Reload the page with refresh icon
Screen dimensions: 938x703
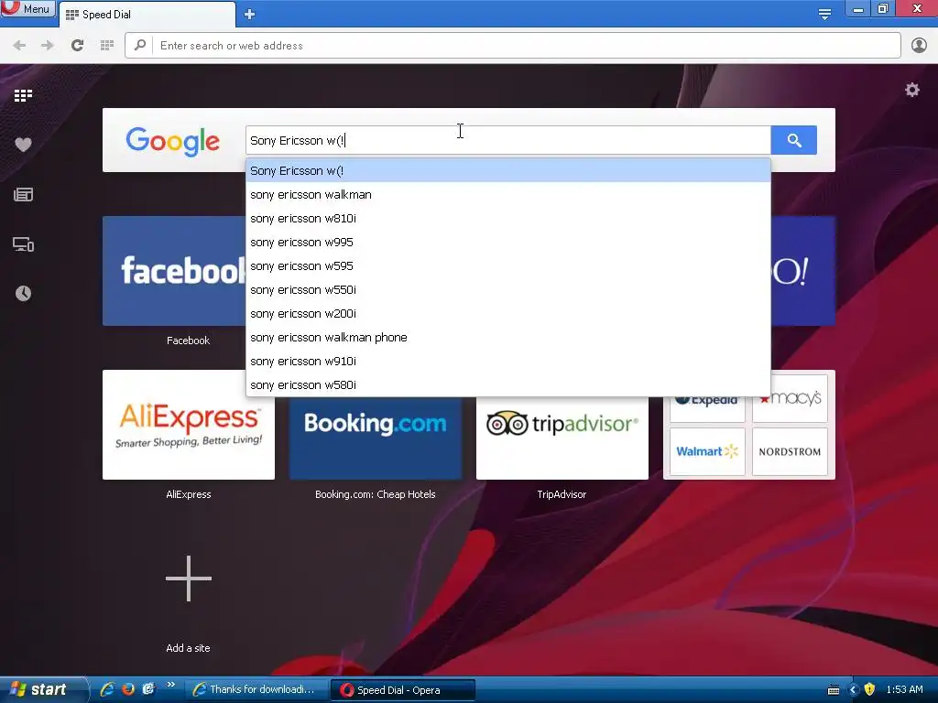(x=77, y=46)
